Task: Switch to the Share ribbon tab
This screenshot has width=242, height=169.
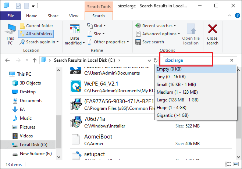Action: [53, 16]
